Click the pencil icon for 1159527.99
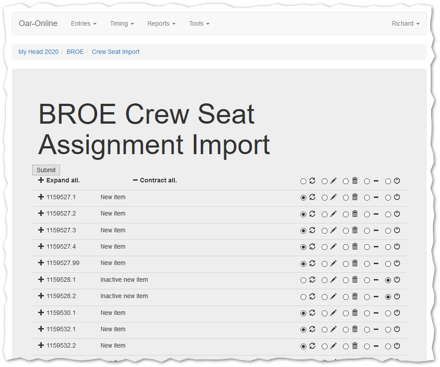The height and width of the screenshot is (367, 440). pos(333,263)
